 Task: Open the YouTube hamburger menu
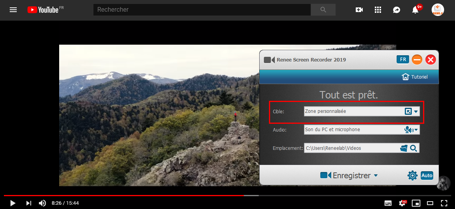coord(13,10)
